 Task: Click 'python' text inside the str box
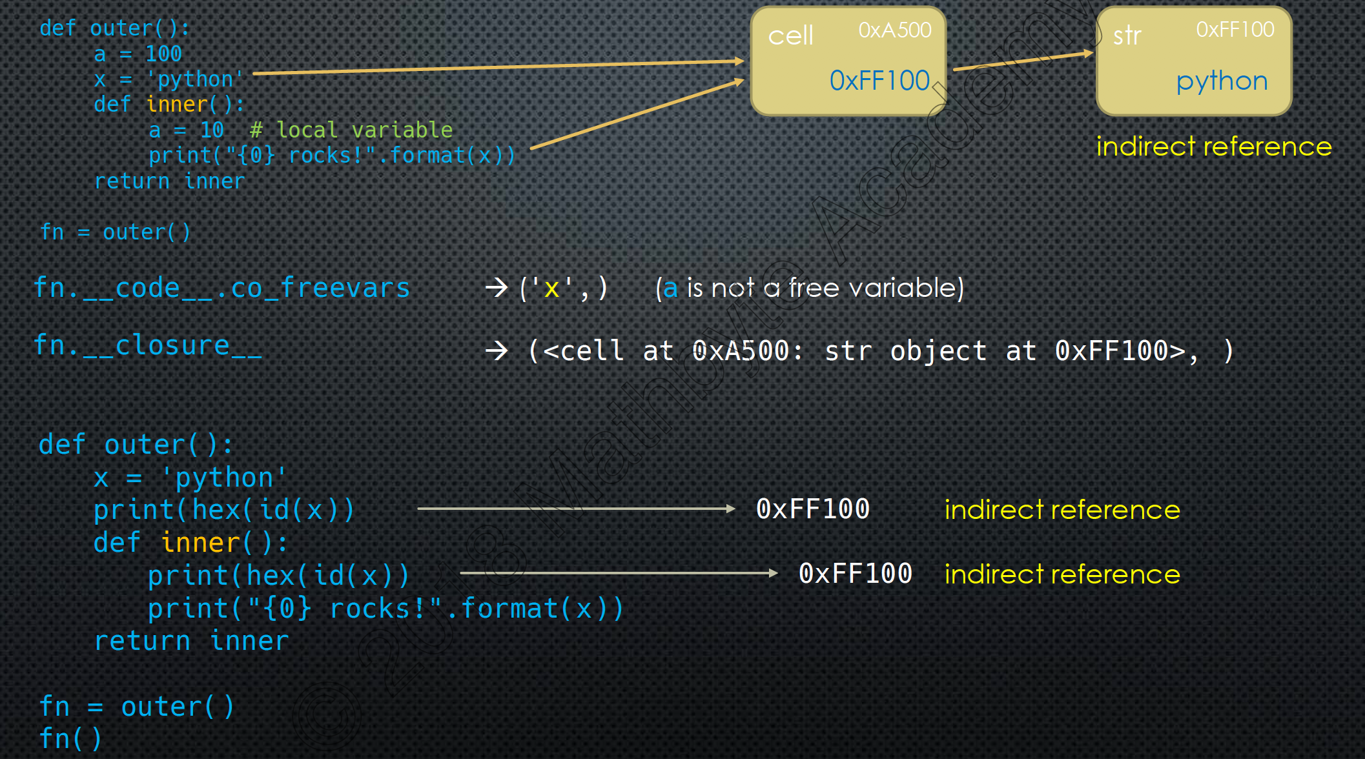click(1222, 81)
